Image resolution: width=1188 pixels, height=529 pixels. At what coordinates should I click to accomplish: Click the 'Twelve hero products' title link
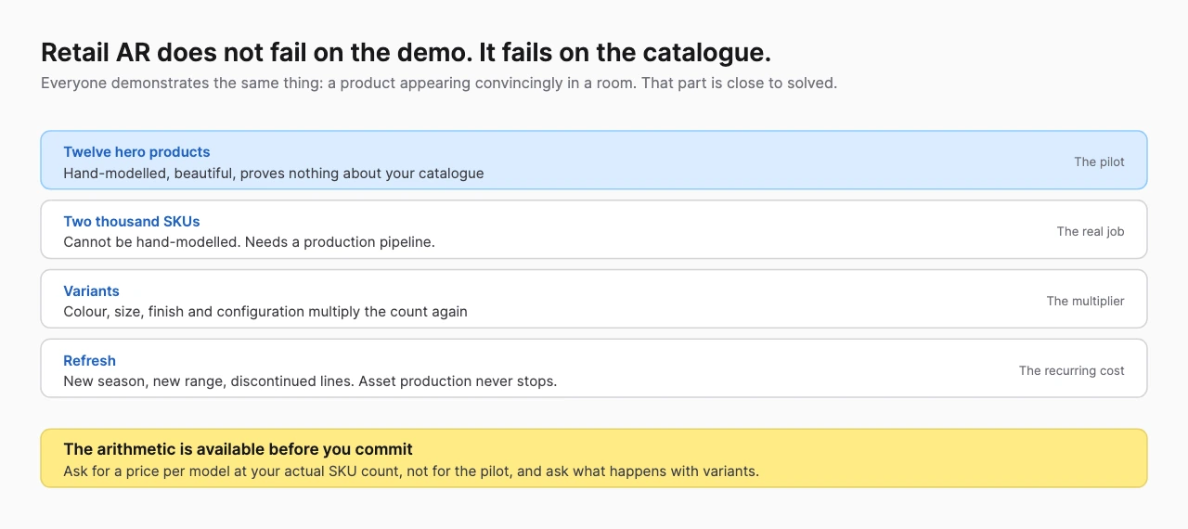[136, 152]
